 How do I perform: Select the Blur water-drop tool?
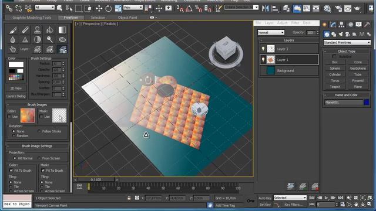pos(13,39)
